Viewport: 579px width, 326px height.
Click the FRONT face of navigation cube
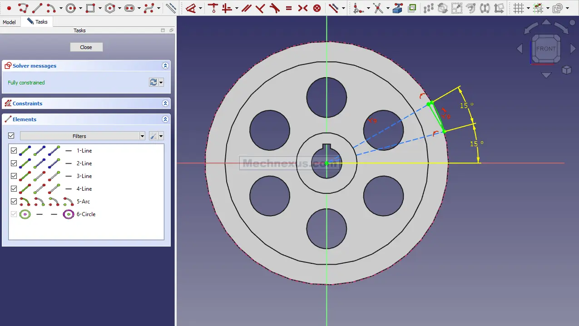point(545,49)
